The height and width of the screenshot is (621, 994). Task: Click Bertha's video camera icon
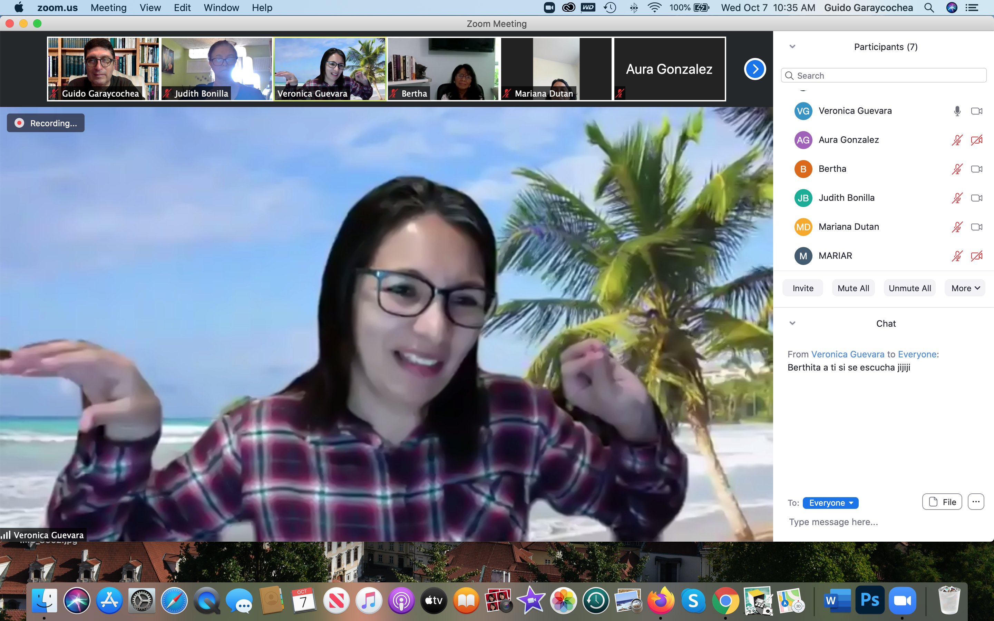976,169
